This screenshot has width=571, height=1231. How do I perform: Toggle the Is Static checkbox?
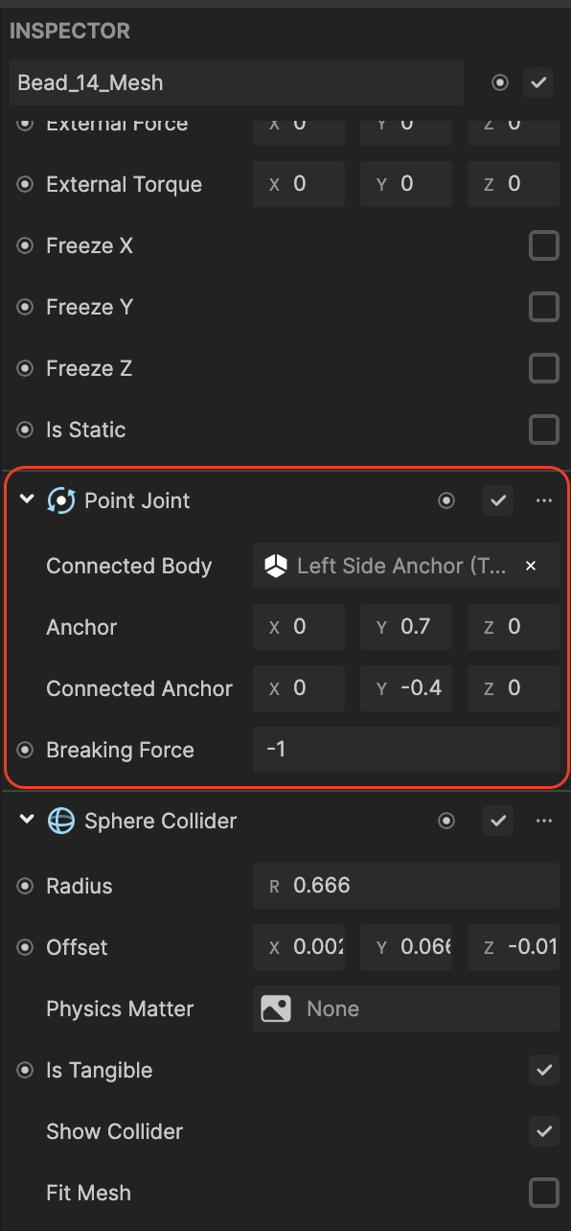544,430
